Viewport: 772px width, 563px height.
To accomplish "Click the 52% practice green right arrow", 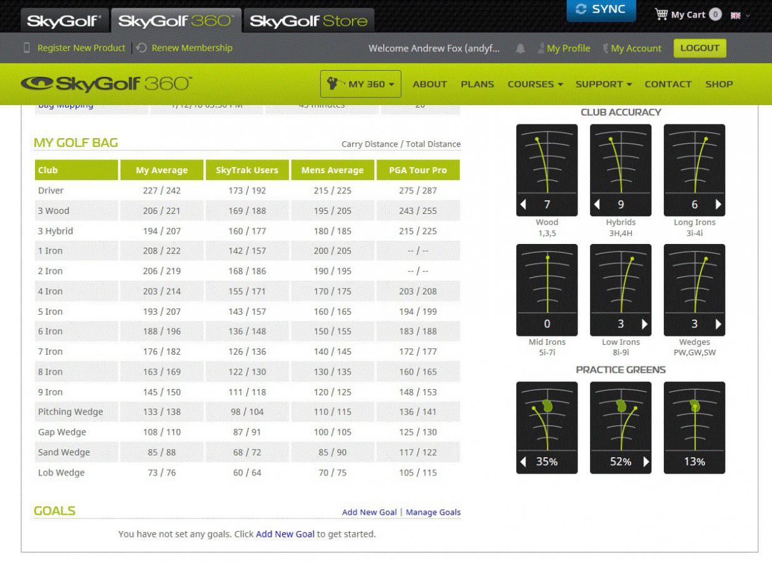I will point(646,462).
